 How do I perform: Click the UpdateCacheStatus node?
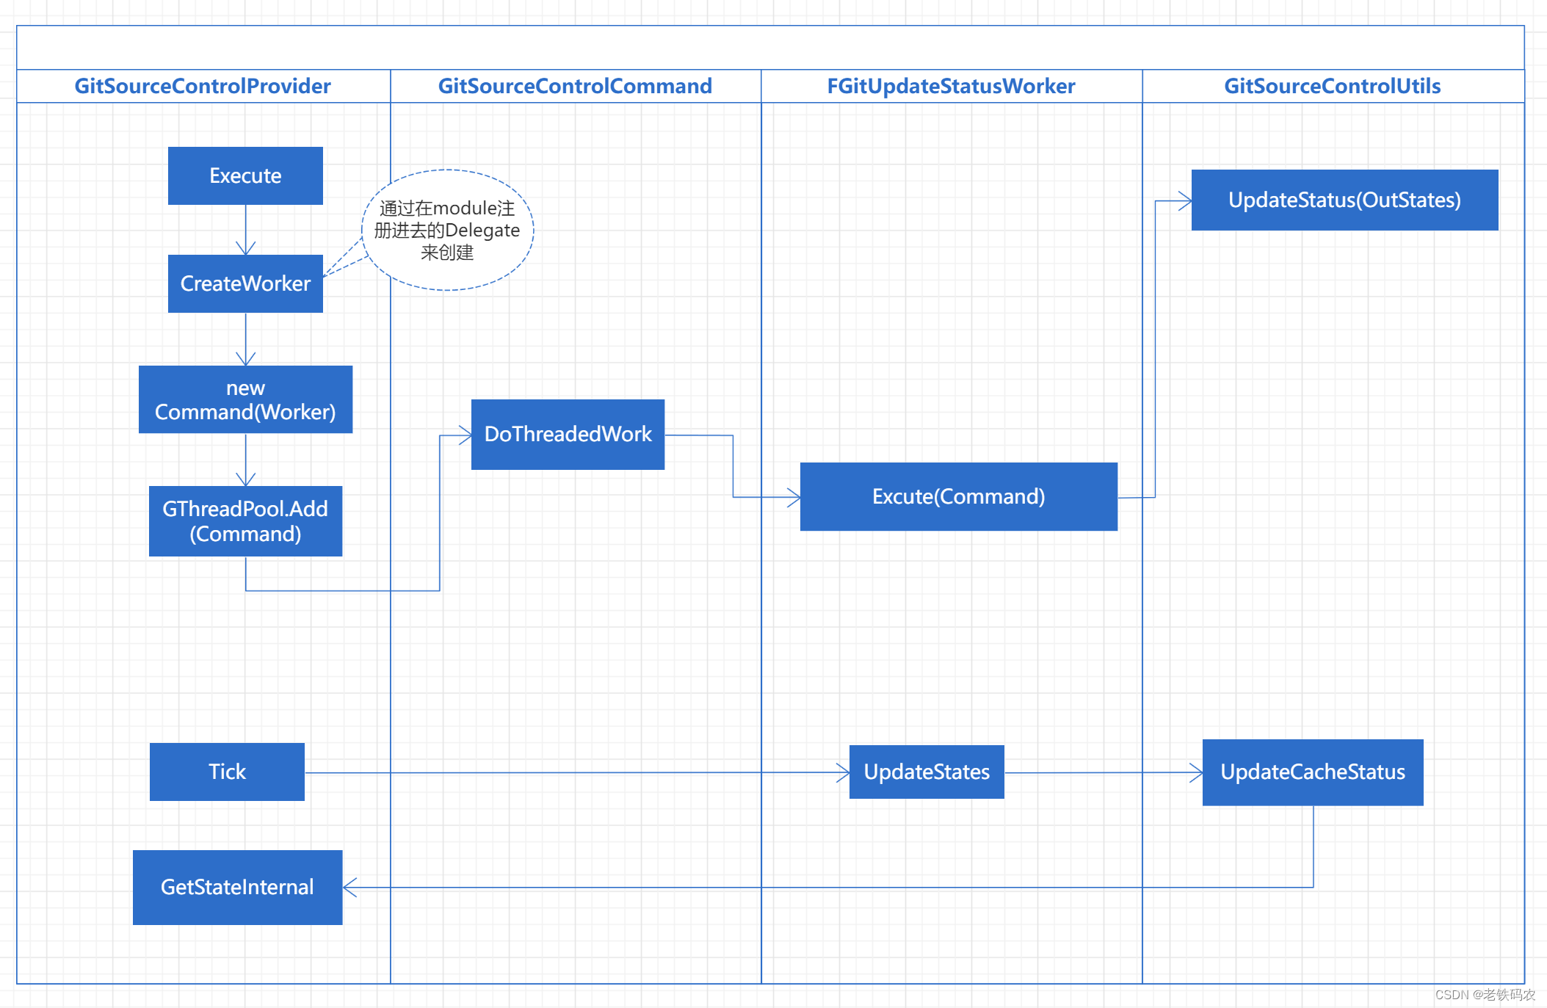pyautogui.click(x=1313, y=772)
